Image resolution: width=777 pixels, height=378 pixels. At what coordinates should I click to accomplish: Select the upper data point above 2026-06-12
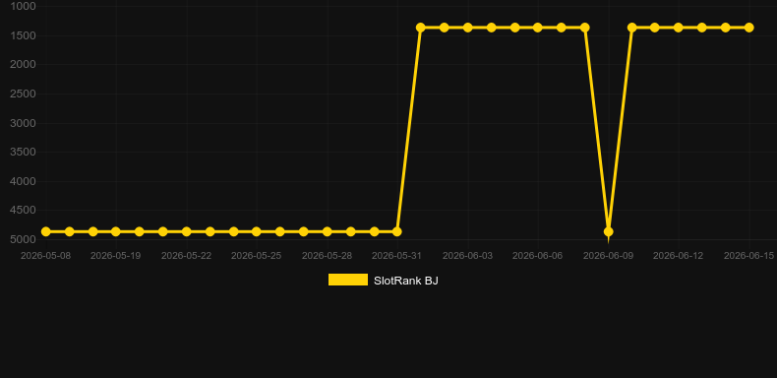point(679,28)
